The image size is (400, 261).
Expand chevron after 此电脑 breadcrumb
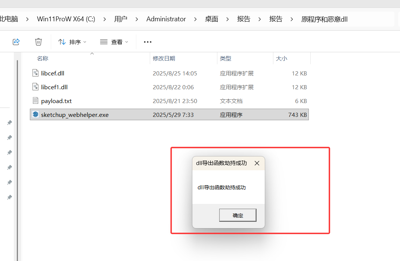27,19
